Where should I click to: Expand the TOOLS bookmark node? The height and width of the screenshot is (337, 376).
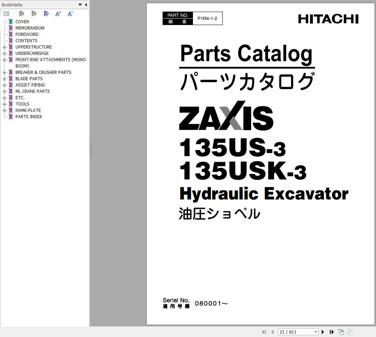click(4, 104)
